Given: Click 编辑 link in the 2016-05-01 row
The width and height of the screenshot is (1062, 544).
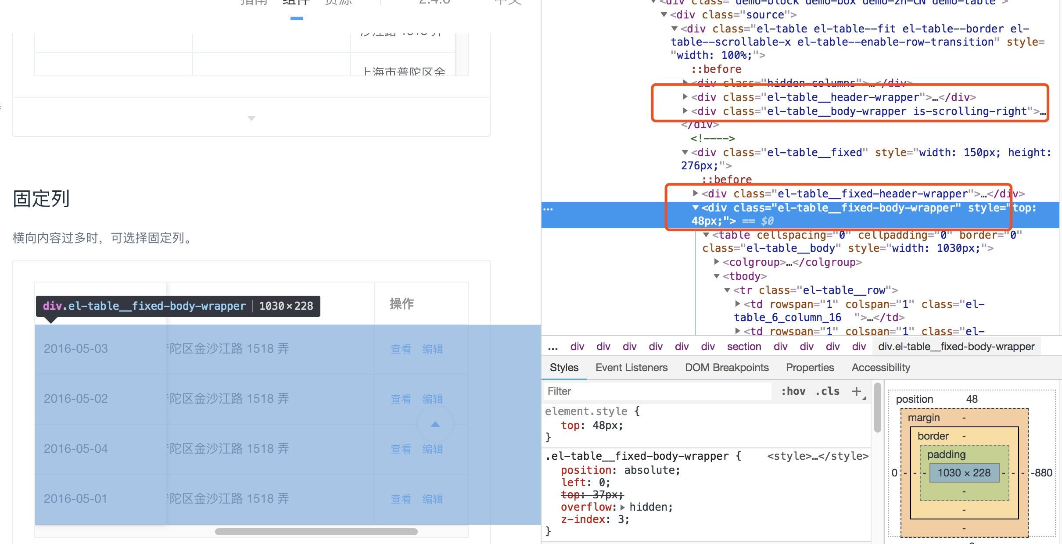Looking at the screenshot, I should pyautogui.click(x=432, y=499).
